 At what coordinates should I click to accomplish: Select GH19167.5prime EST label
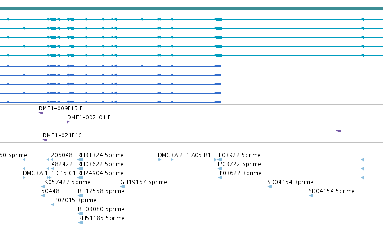(144, 182)
